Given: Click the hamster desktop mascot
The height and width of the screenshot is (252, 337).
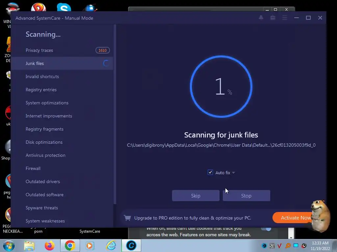Looking at the screenshot, I should pos(321,216).
